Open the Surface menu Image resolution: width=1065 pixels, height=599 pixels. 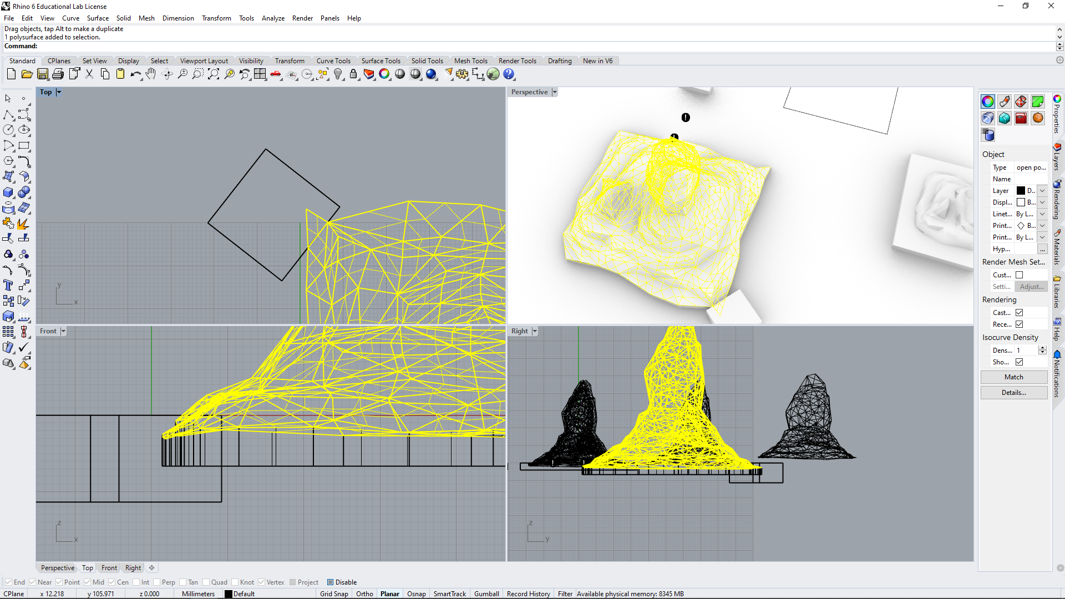98,18
